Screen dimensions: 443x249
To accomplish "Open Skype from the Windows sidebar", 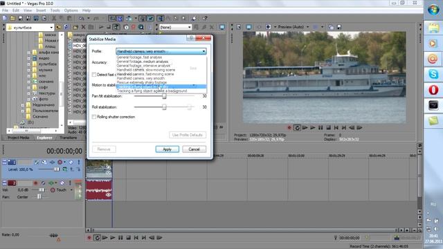I will 433,74.
